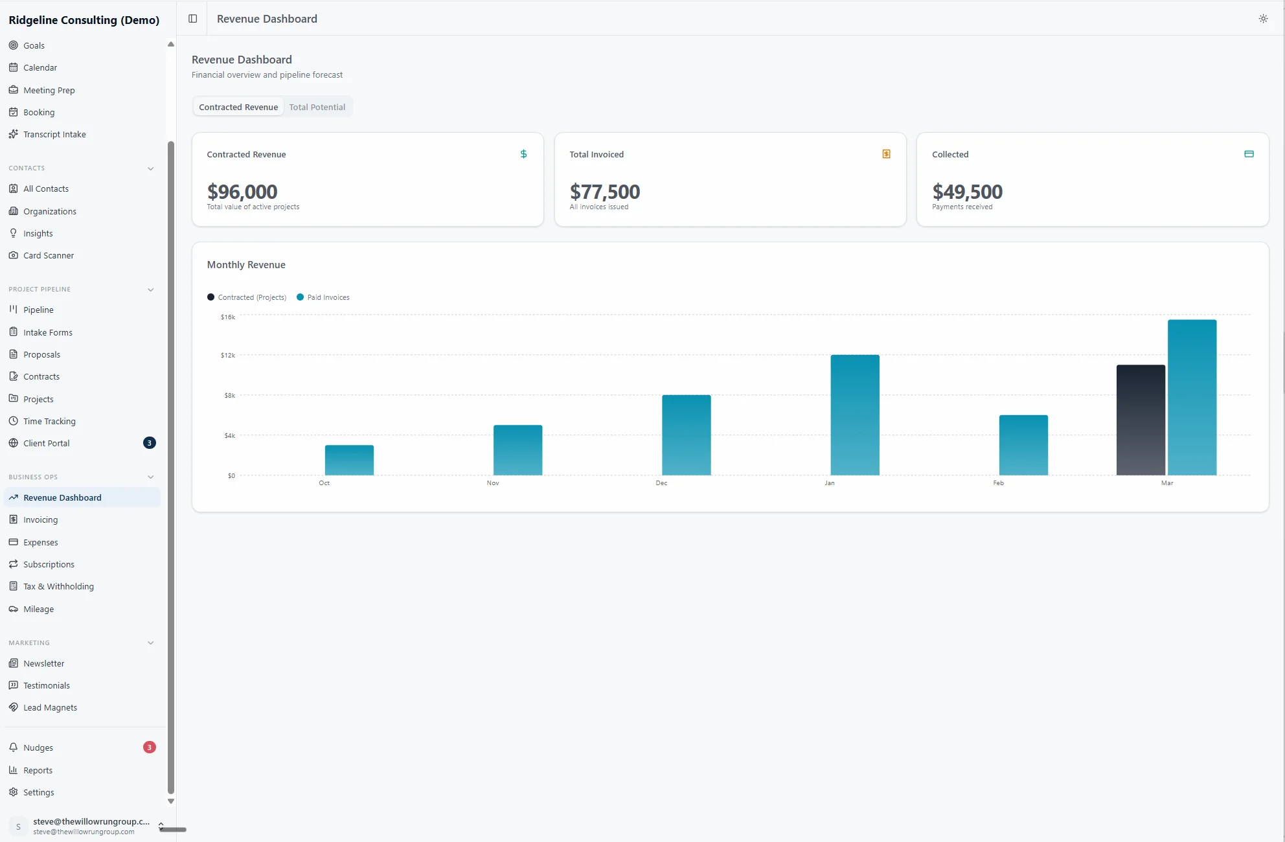
Task: Select the Transcript Intake tool
Action: pos(54,134)
